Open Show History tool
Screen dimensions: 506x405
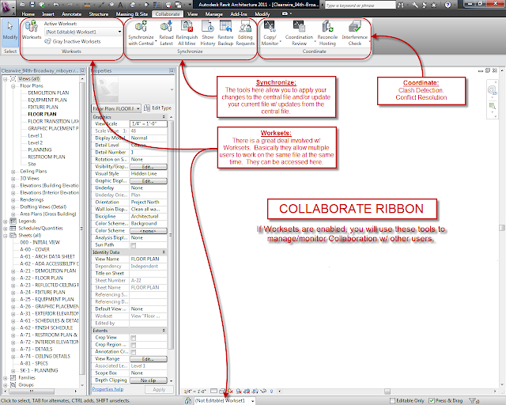207,33
